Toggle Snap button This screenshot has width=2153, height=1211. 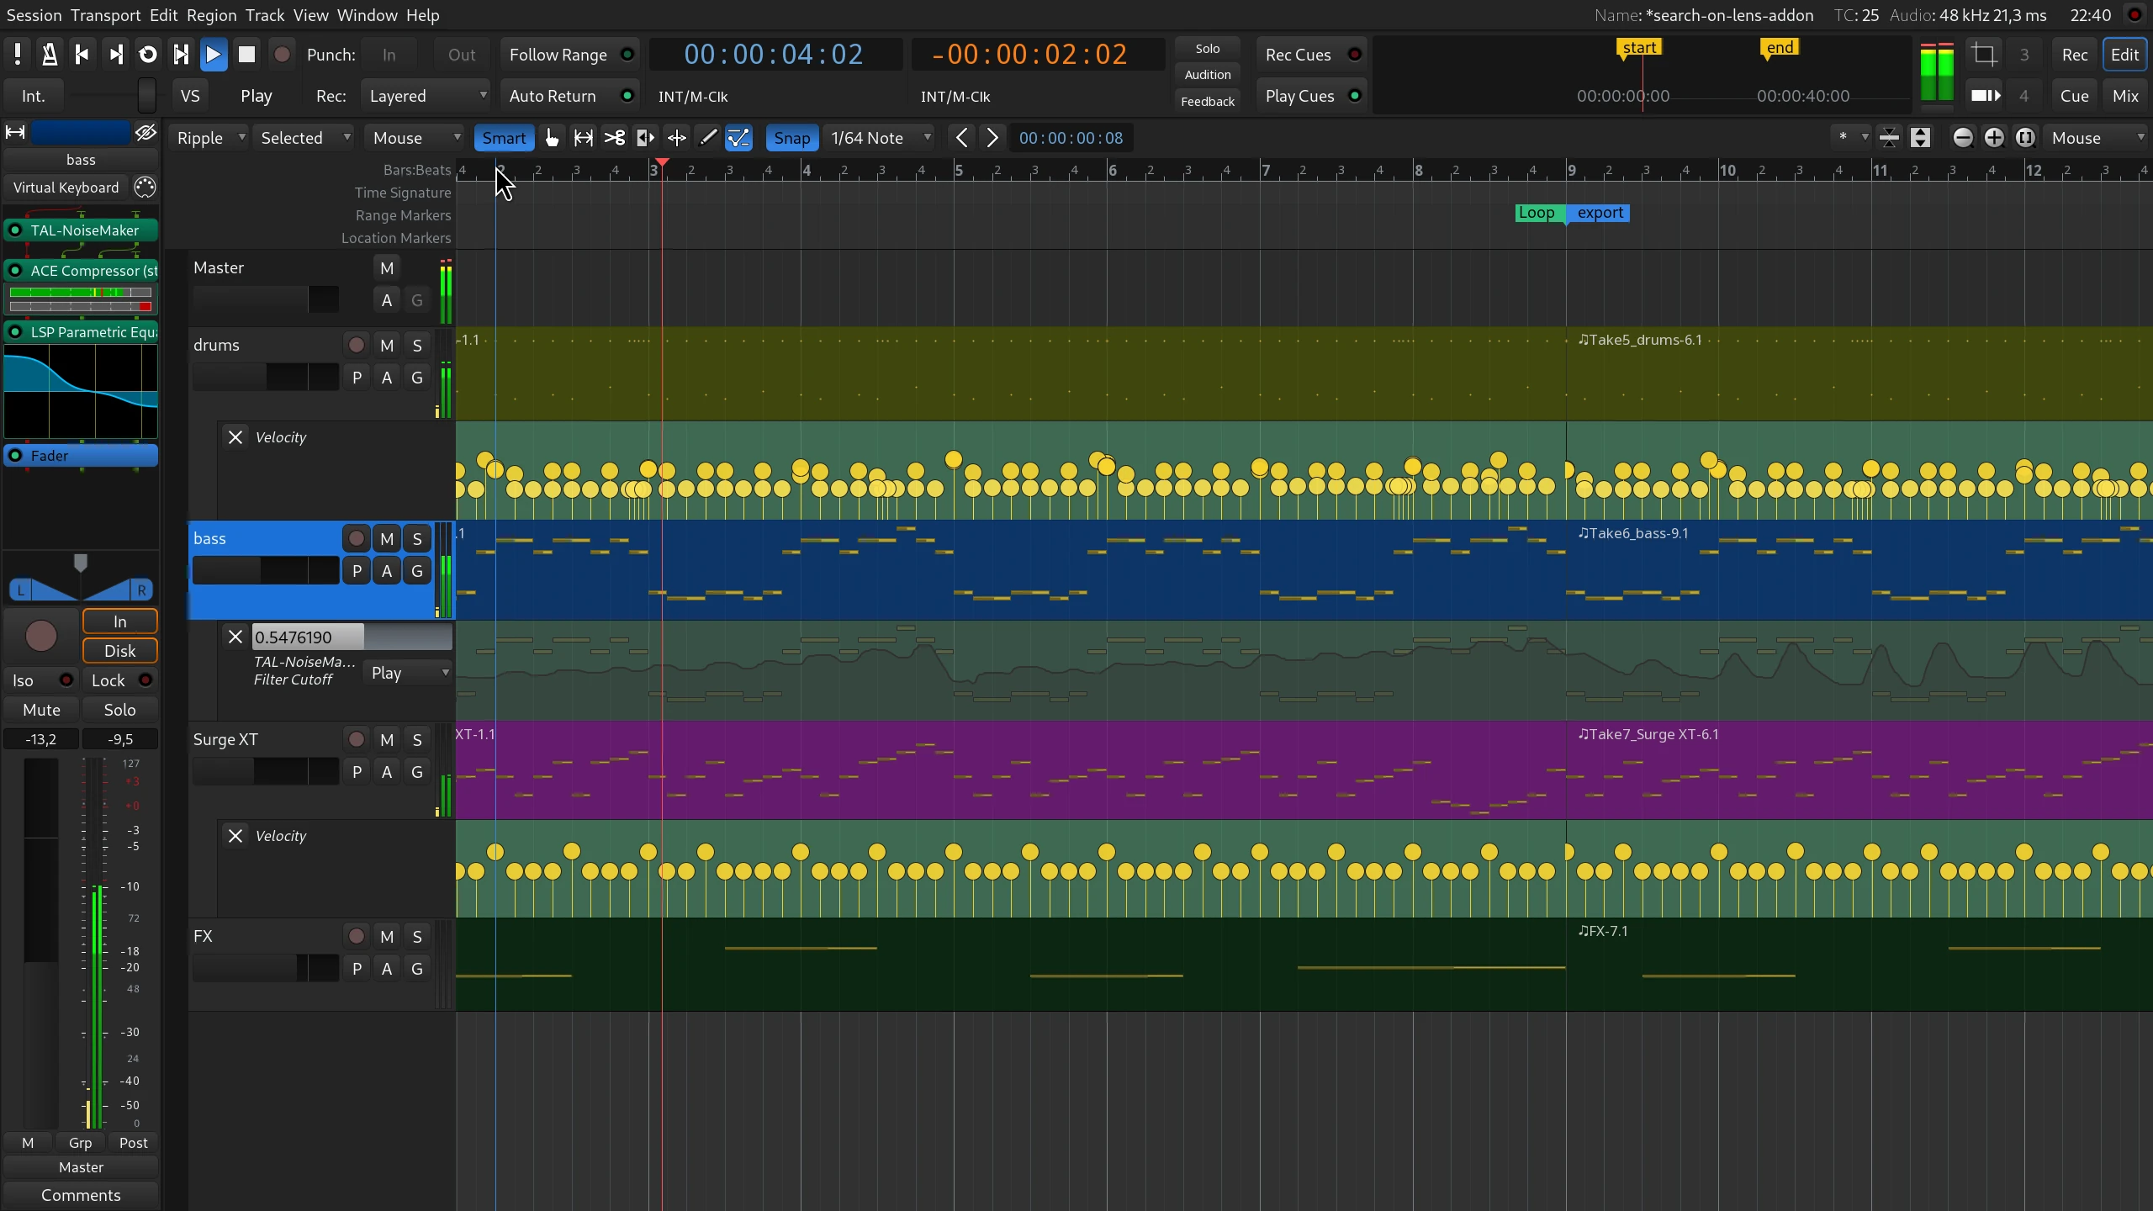click(791, 138)
